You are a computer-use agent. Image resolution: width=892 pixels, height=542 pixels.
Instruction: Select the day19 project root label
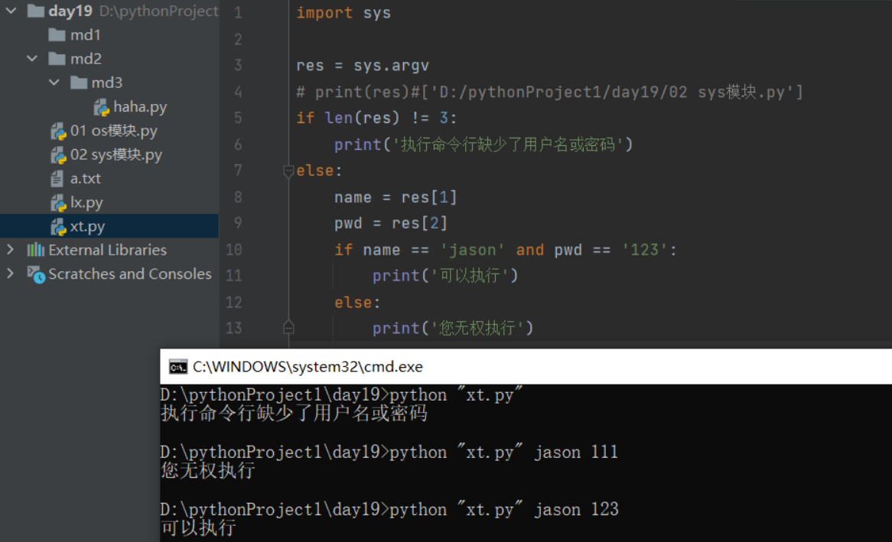coord(70,11)
